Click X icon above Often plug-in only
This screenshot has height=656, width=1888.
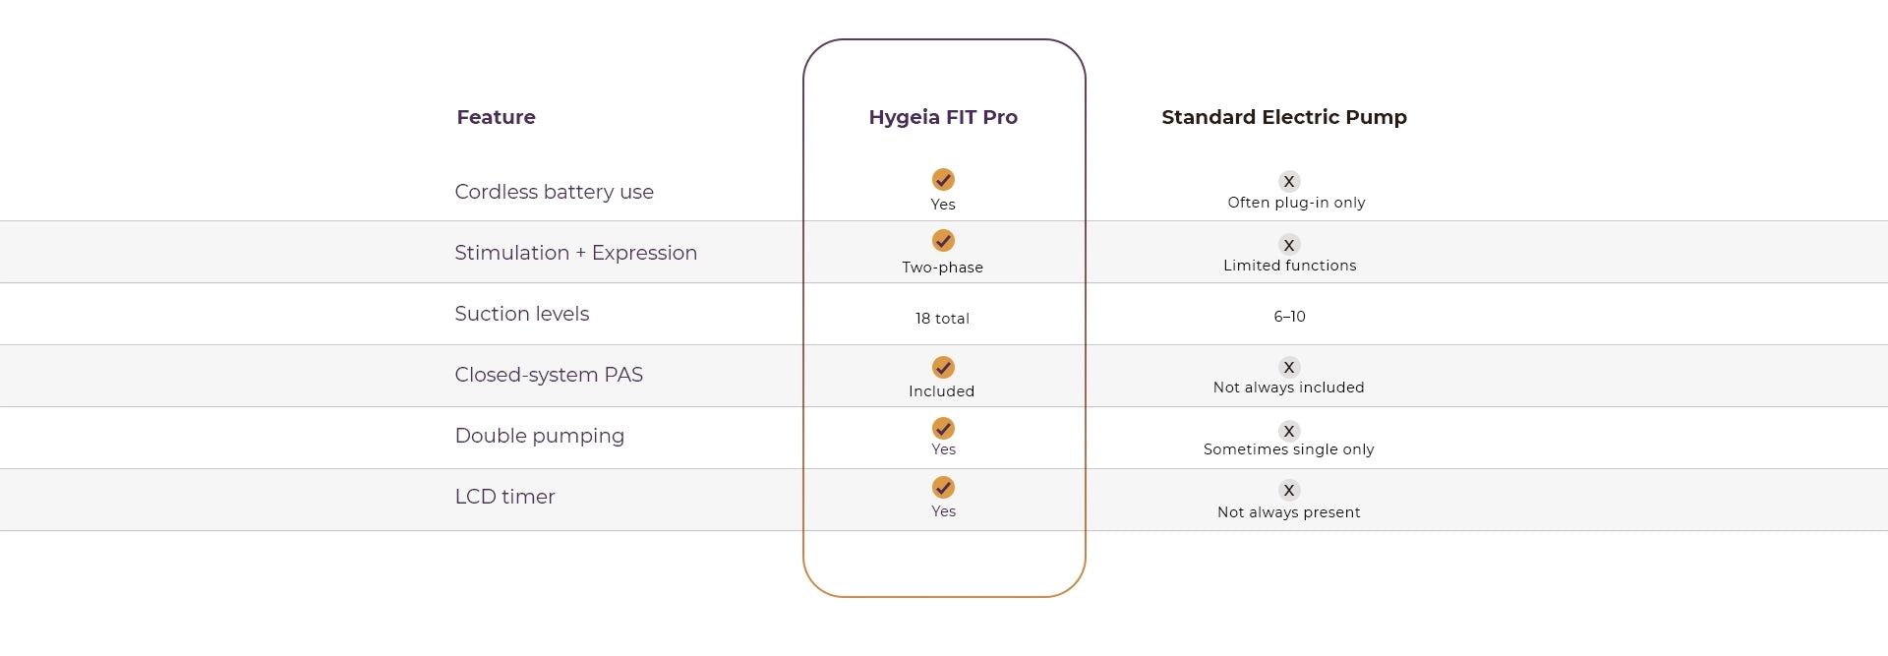pyautogui.click(x=1289, y=181)
